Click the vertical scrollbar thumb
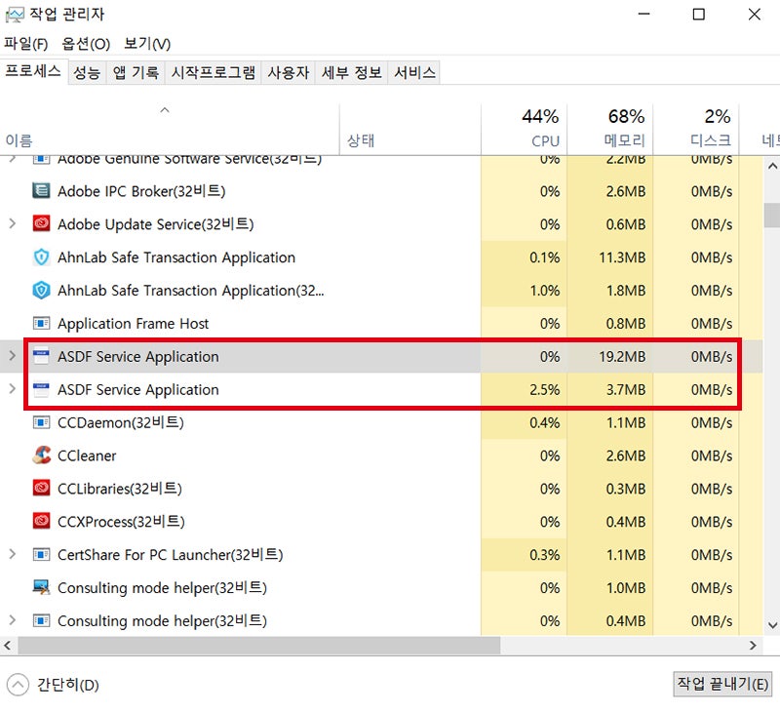The height and width of the screenshot is (712, 780). pos(771,215)
